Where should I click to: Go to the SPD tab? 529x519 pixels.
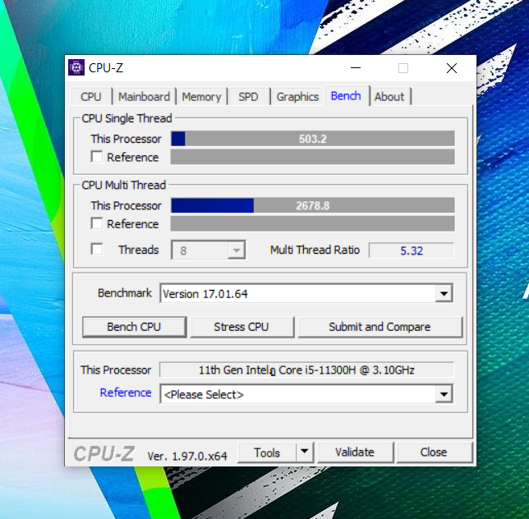pos(248,97)
